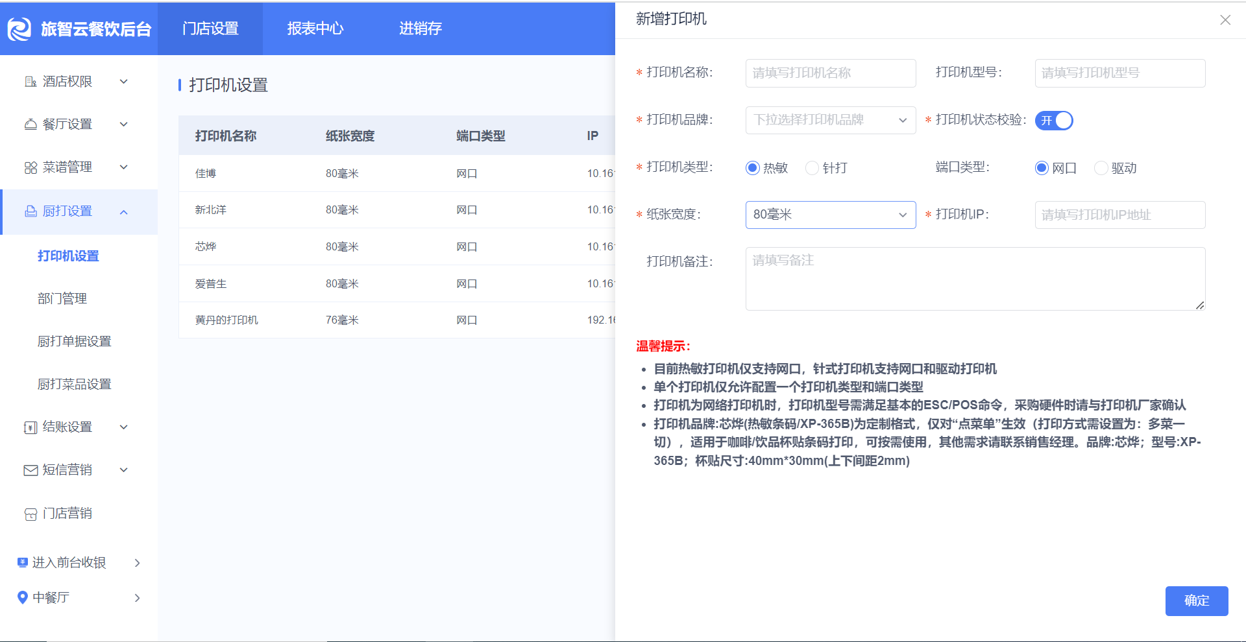The image size is (1246, 642).
Task: Expand the 结账设置 menu chevron
Action: [x=124, y=427]
